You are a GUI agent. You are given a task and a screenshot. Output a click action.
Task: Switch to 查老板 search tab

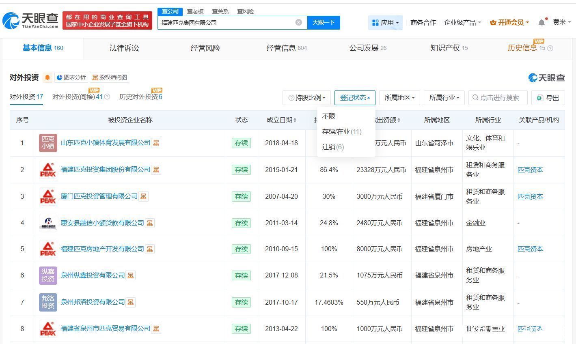(x=195, y=11)
